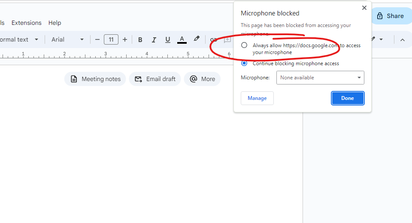Viewport: 412px width, 223px height.
Task: Click the Meeting notes document icon
Action: point(74,79)
